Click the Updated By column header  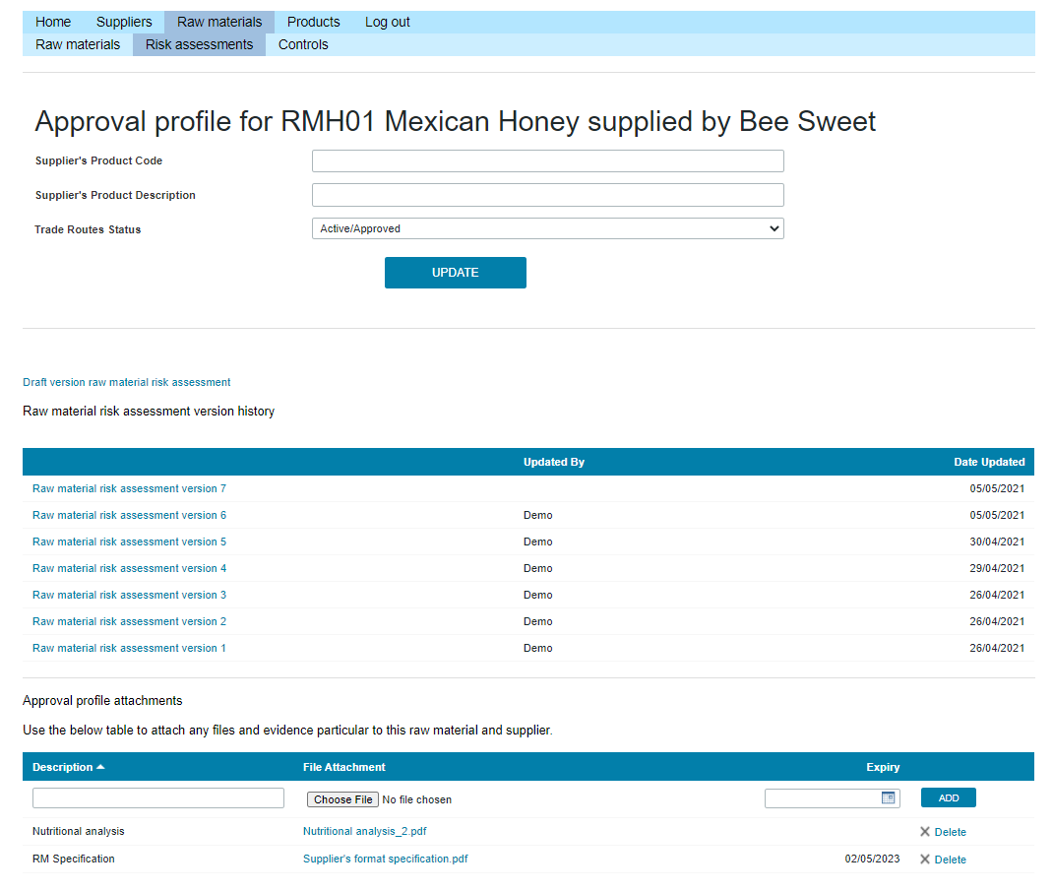click(x=554, y=462)
